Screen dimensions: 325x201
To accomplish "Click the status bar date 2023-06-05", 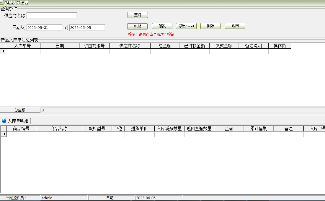I will pyautogui.click(x=159, y=198).
